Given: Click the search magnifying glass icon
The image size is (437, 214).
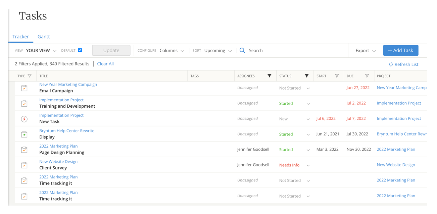Looking at the screenshot, I should tap(242, 50).
